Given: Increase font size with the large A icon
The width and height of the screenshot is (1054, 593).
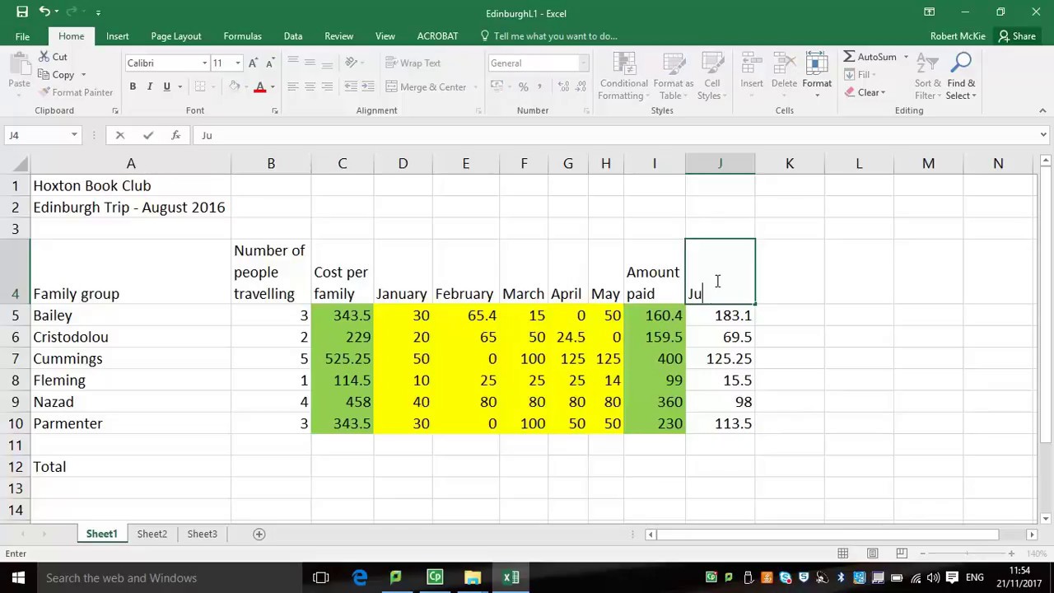Looking at the screenshot, I should (254, 63).
